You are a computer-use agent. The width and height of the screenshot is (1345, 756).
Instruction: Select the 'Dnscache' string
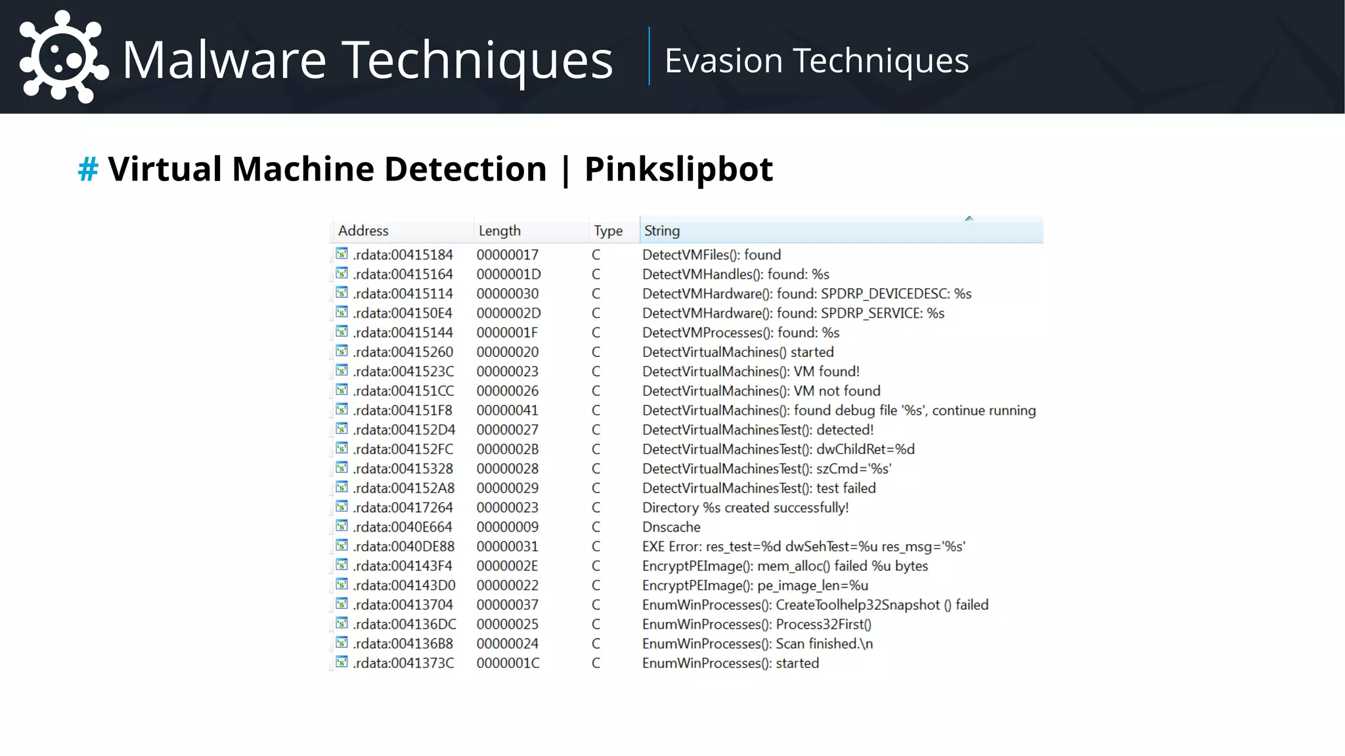click(671, 527)
